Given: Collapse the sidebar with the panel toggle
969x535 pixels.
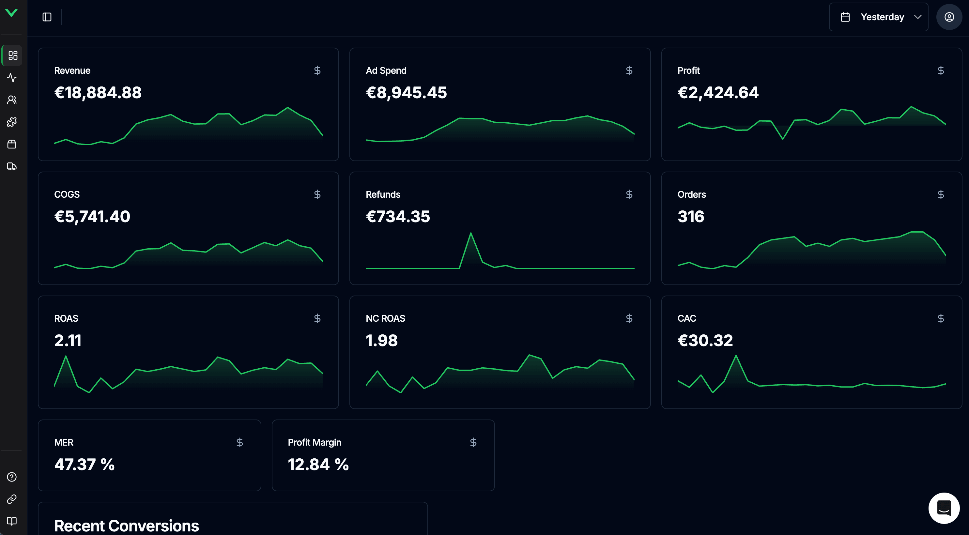Looking at the screenshot, I should tap(47, 17).
